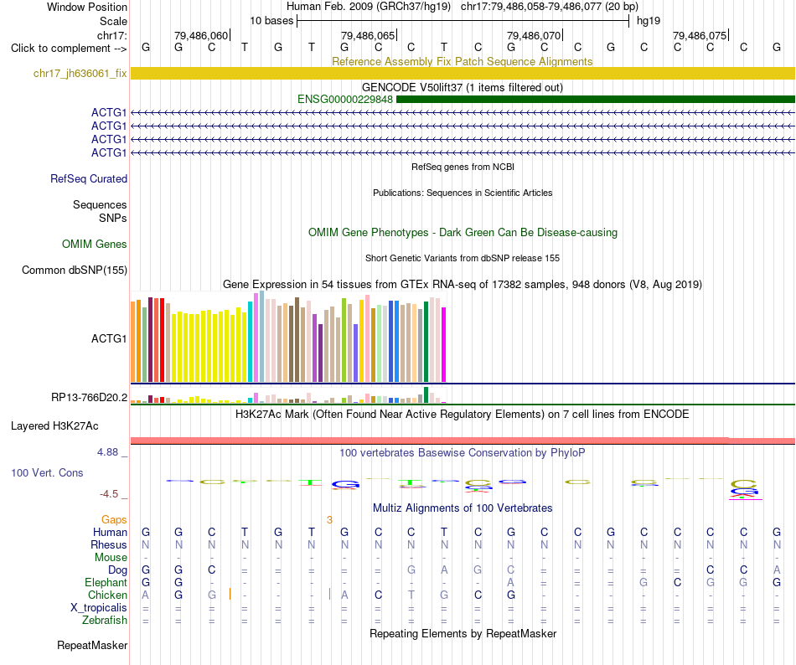Click the 4.88 PhyloP upper scale value
This screenshot has width=796, height=665.
pos(107,452)
